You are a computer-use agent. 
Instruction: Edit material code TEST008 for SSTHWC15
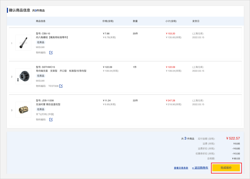(61, 86)
